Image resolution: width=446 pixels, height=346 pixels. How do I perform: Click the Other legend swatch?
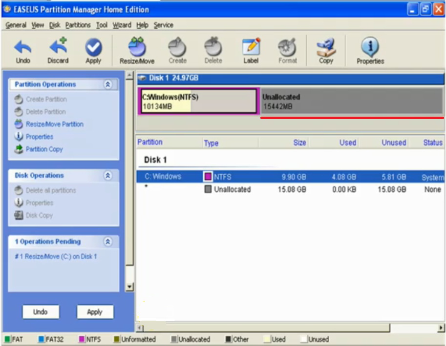coord(229,339)
